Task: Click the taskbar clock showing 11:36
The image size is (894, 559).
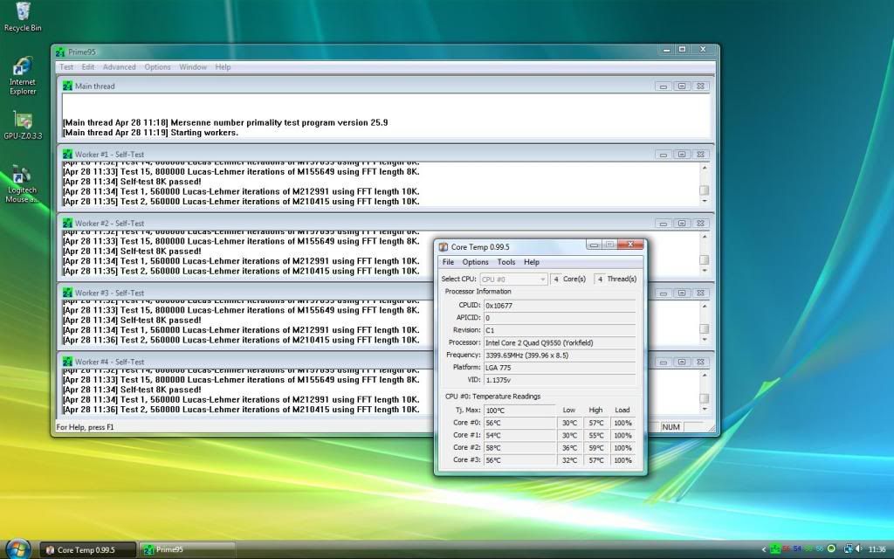Action: point(877,550)
